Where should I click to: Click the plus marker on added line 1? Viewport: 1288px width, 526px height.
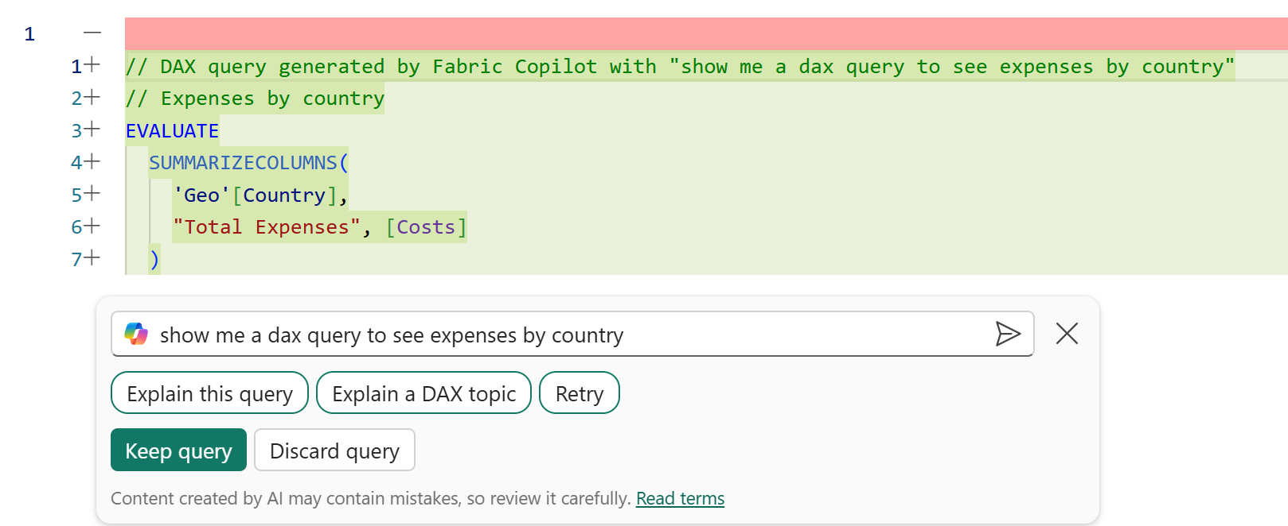coord(92,65)
